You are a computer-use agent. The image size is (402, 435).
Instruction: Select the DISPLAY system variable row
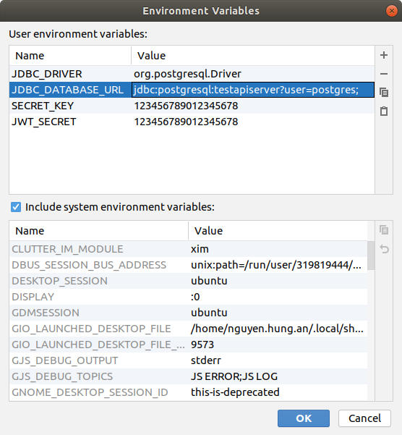click(x=189, y=297)
